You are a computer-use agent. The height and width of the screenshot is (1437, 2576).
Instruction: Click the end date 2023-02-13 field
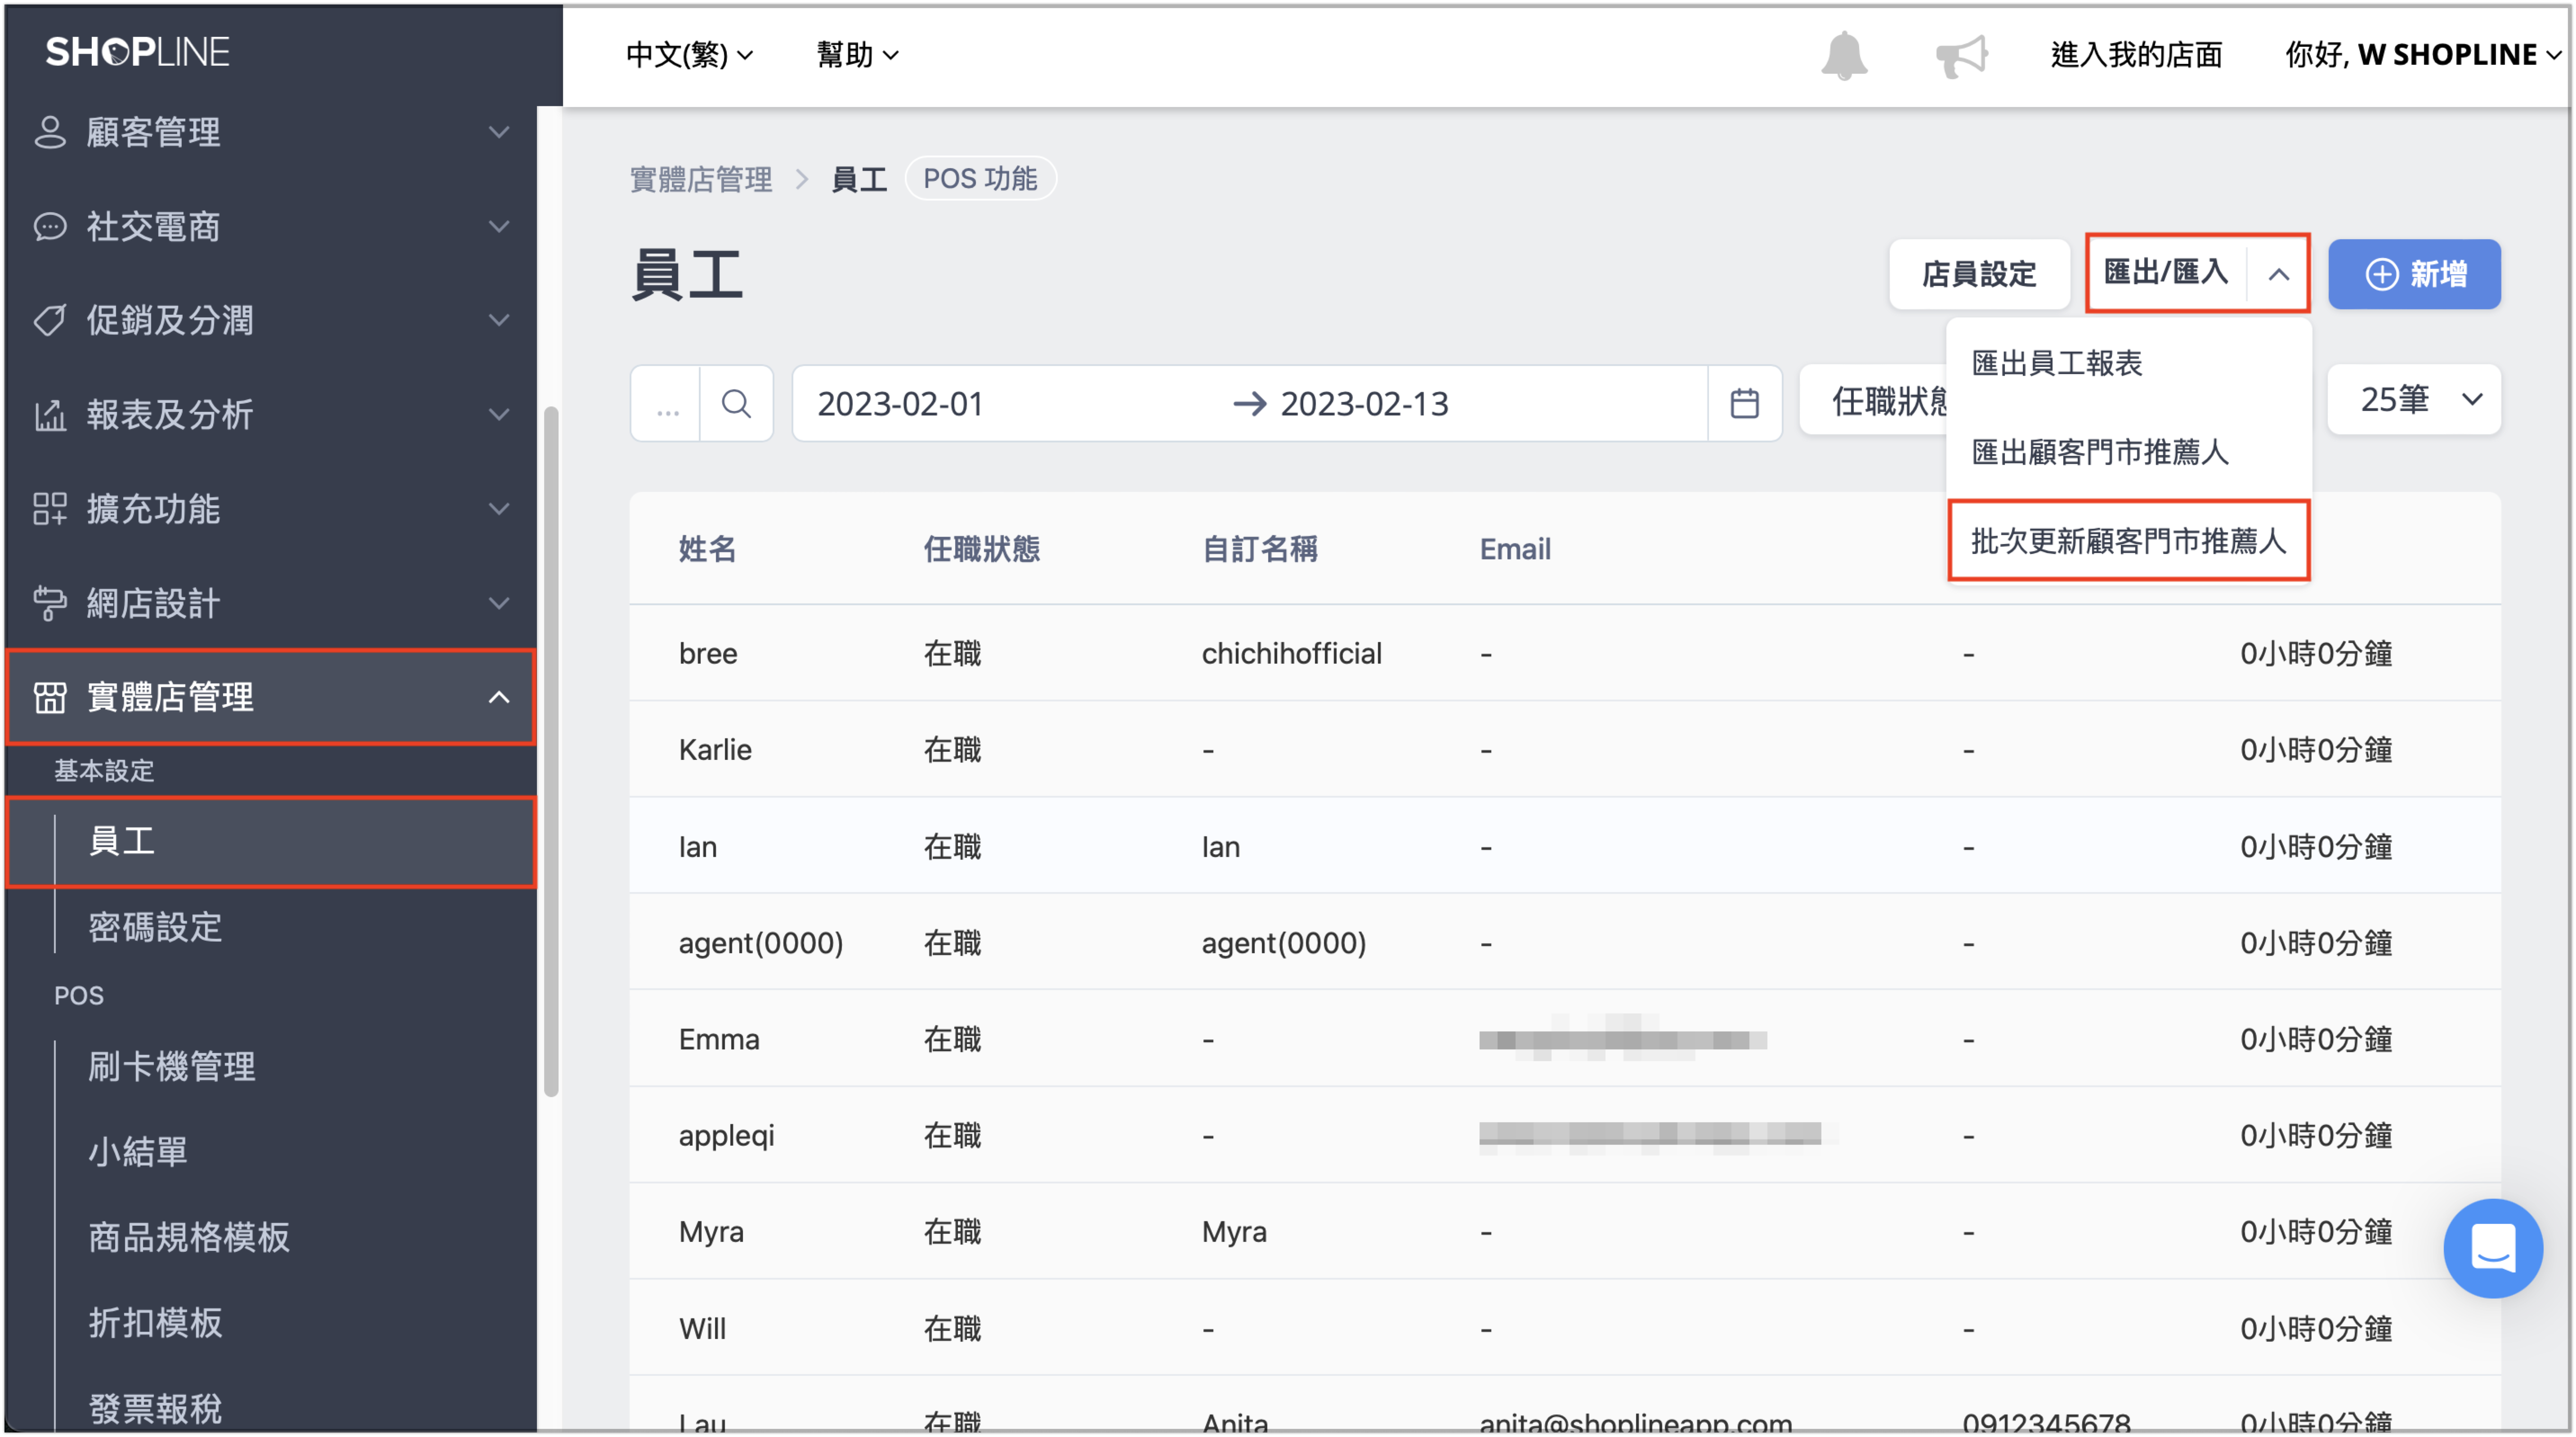coord(1364,404)
